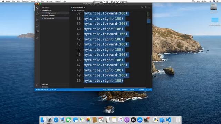Screen dimensions: 221x124
Task: Open Photos from the Dock
Action: click(88, 120)
